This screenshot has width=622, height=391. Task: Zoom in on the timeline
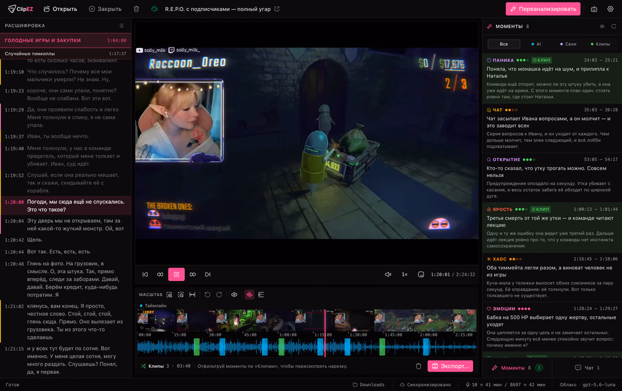coord(169,294)
